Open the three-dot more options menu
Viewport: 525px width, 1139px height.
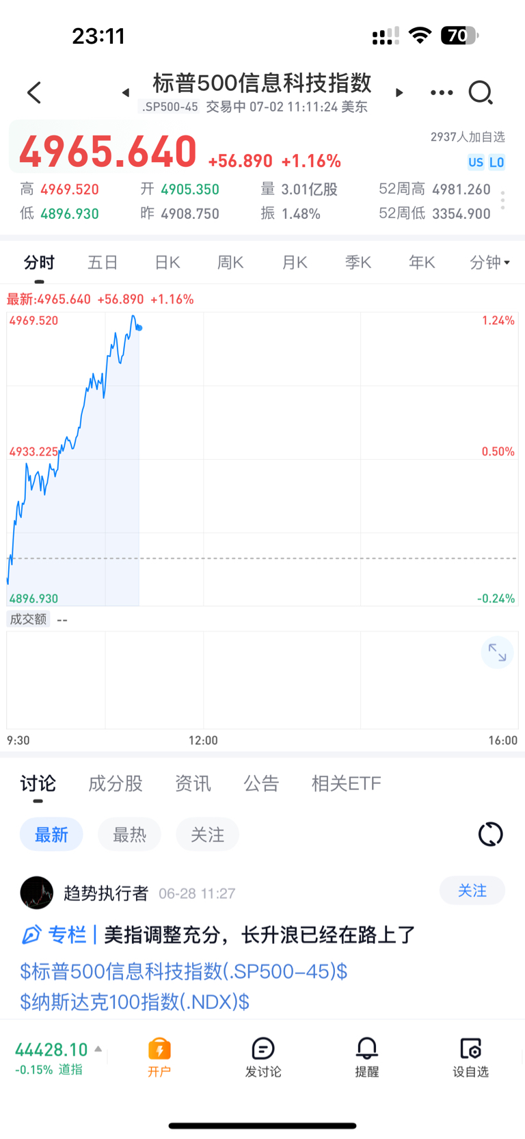pyautogui.click(x=442, y=92)
